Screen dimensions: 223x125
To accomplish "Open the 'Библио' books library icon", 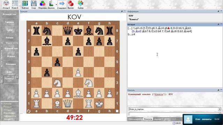I will pos(25,5).
